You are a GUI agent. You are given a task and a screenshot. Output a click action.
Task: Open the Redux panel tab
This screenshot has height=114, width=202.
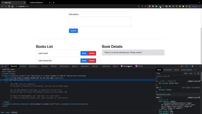[x=115, y=66]
